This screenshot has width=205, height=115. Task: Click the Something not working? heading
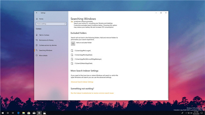coord(82,88)
